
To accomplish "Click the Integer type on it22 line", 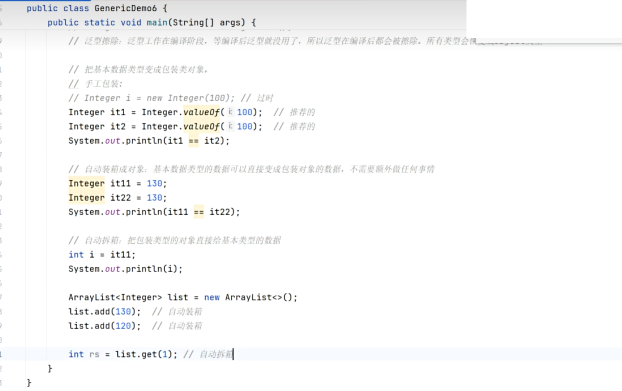I will coord(86,198).
